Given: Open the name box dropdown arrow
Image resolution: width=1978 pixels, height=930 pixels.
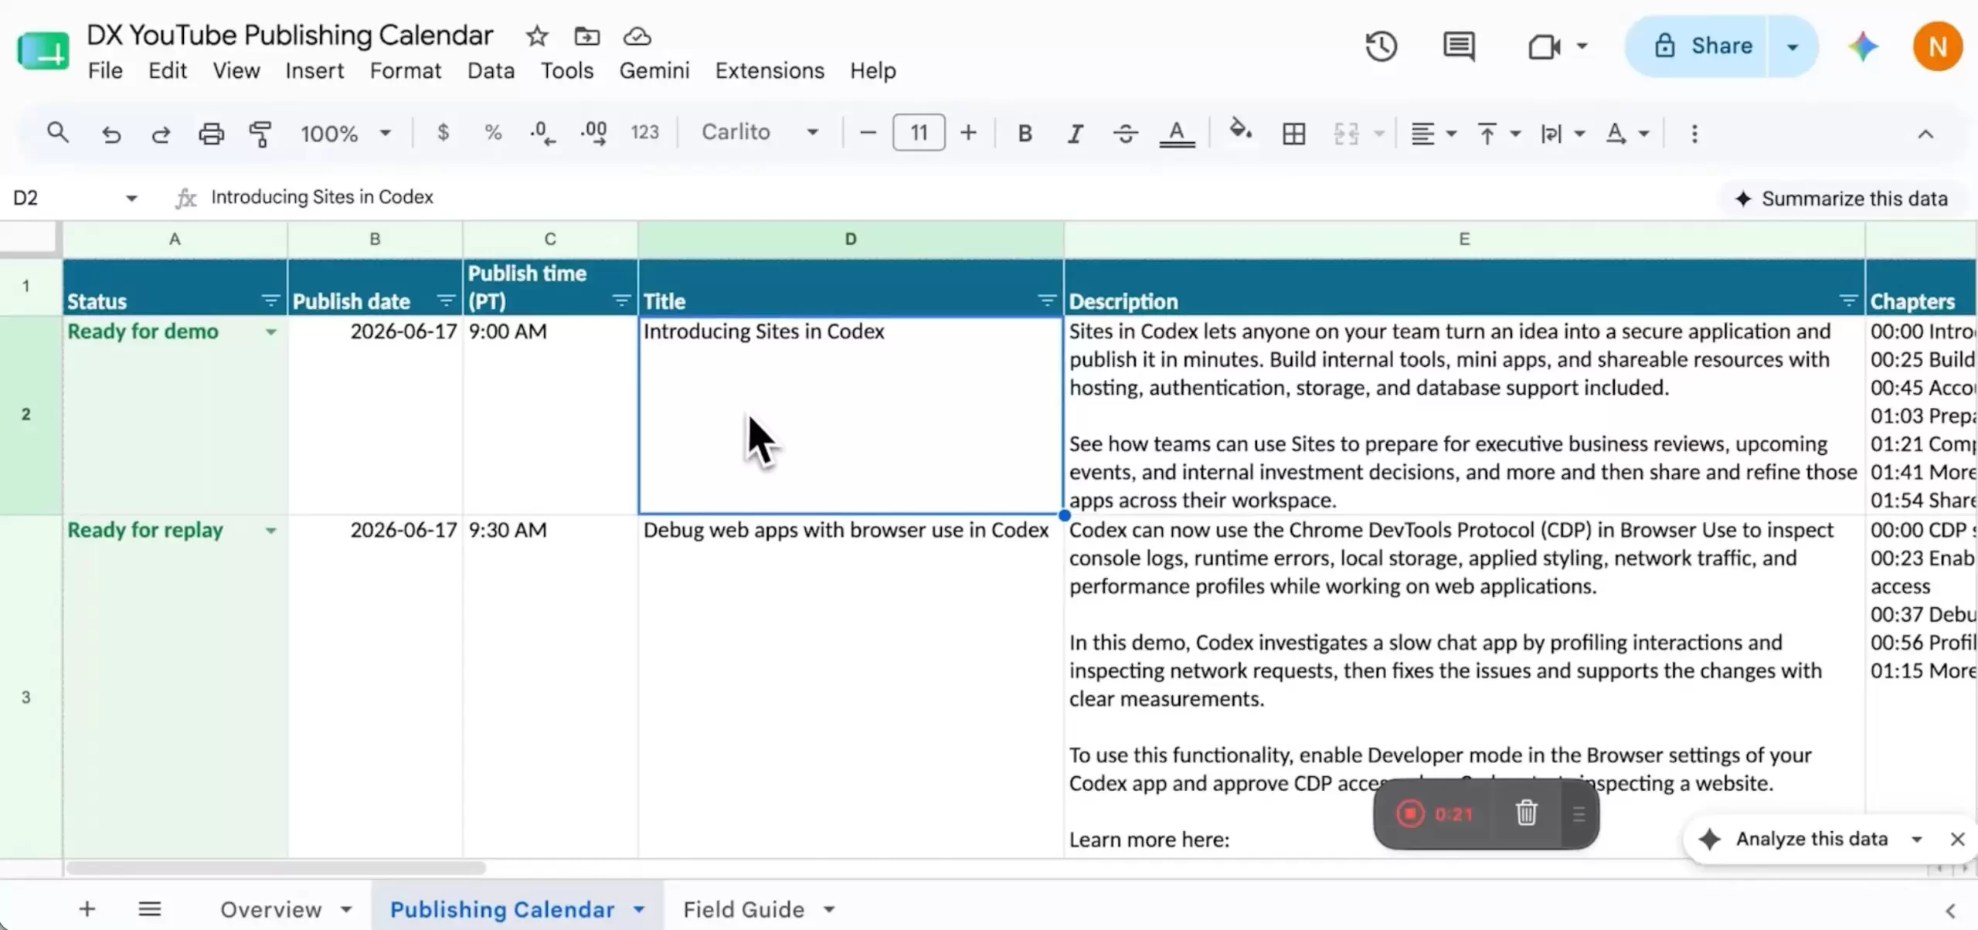Looking at the screenshot, I should [x=131, y=199].
